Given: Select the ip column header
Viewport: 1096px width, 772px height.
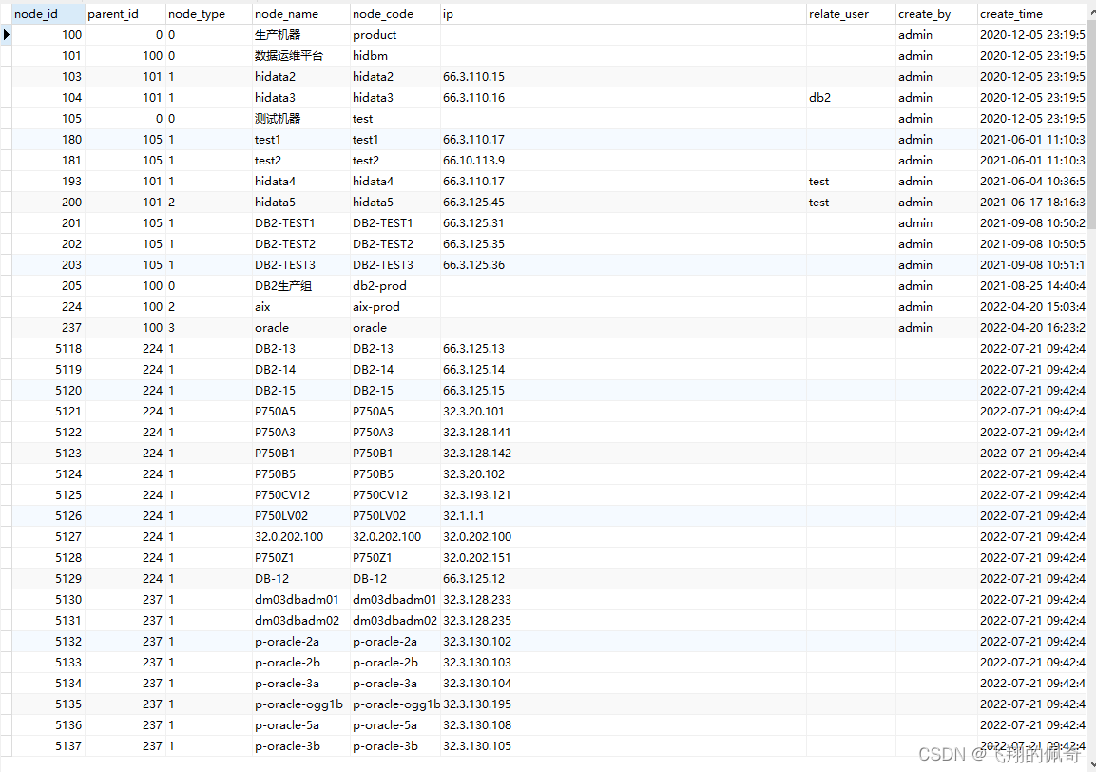Looking at the screenshot, I should (x=623, y=14).
